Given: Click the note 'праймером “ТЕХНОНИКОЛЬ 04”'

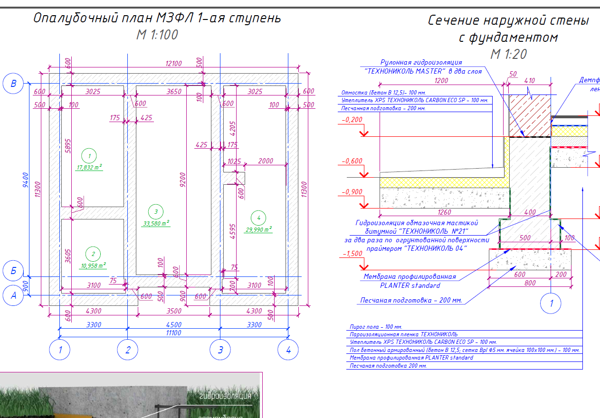Looking at the screenshot, I should tap(417, 248).
